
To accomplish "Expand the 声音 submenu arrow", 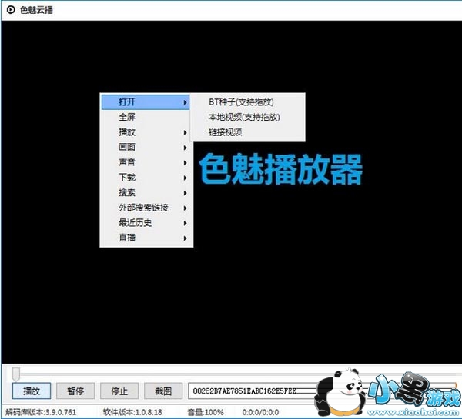I will [185, 163].
